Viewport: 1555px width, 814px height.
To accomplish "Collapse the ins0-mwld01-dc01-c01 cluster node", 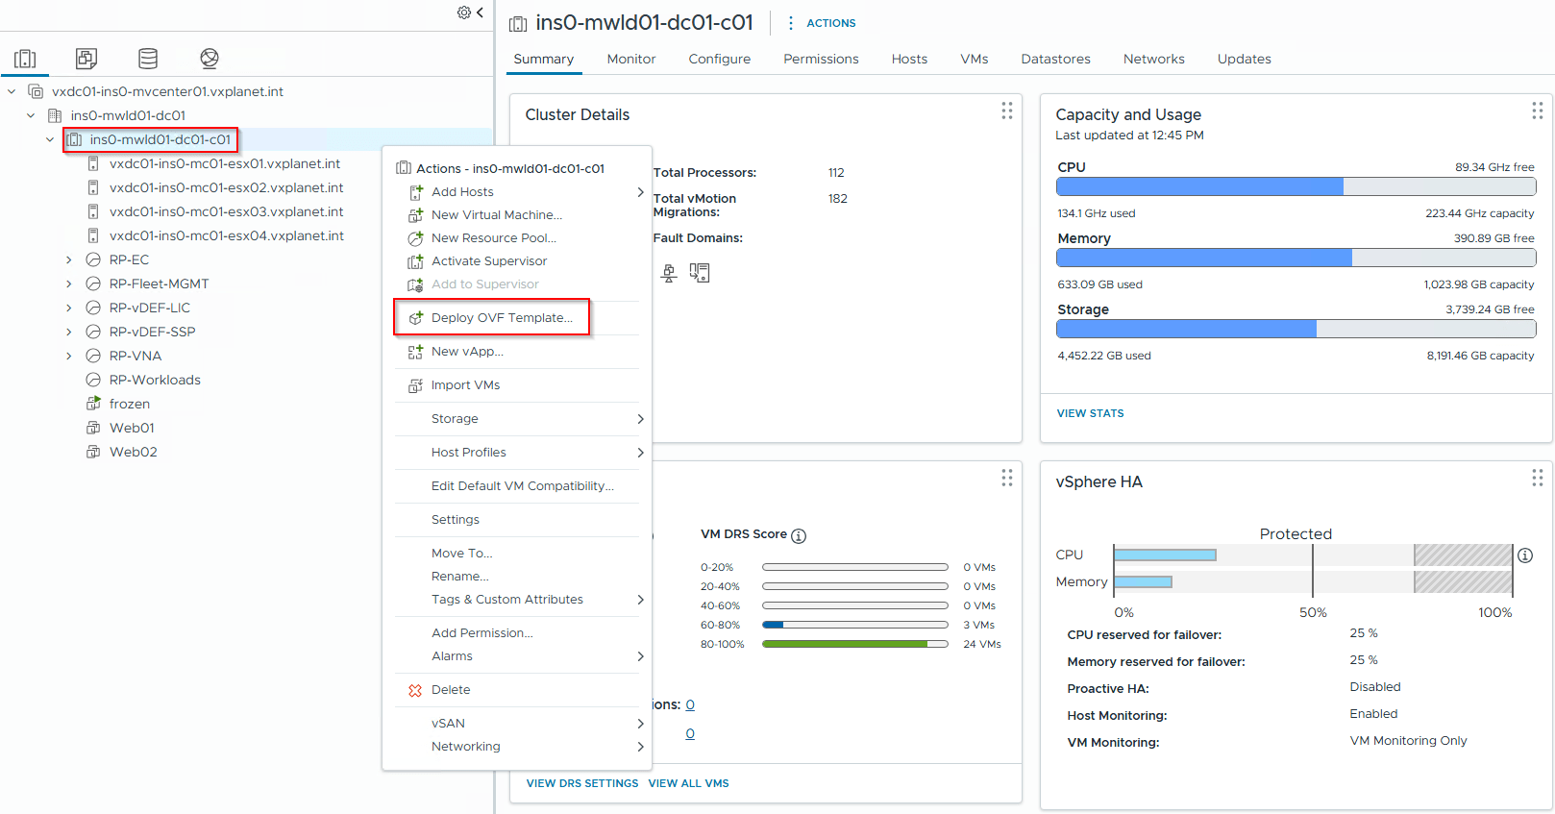I will coord(50,139).
